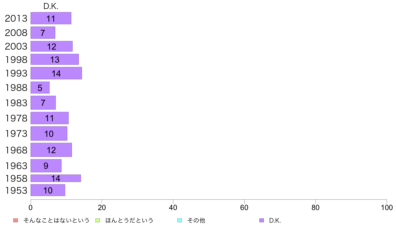
Task: Select the 1958 bar with value 14
Action: (x=56, y=178)
